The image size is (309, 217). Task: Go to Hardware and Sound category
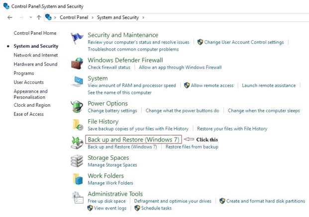[x=35, y=64]
